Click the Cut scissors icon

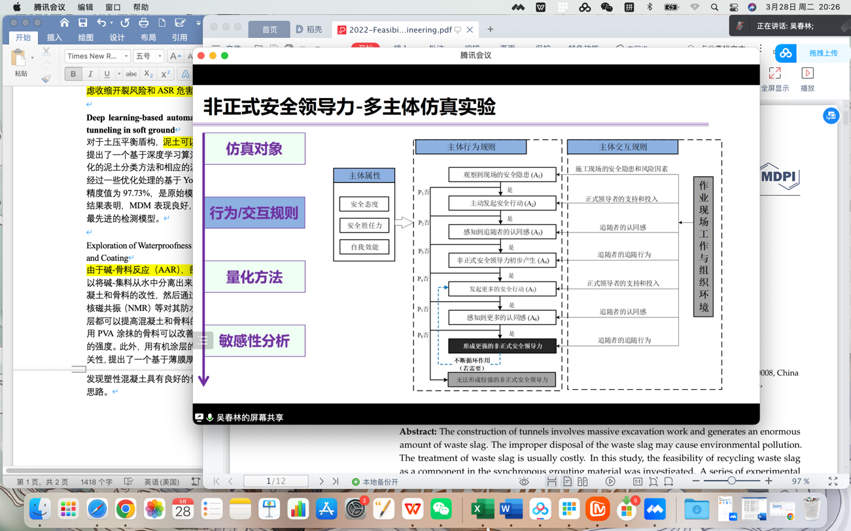46,52
